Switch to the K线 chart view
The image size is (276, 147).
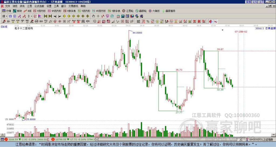click(28, 11)
